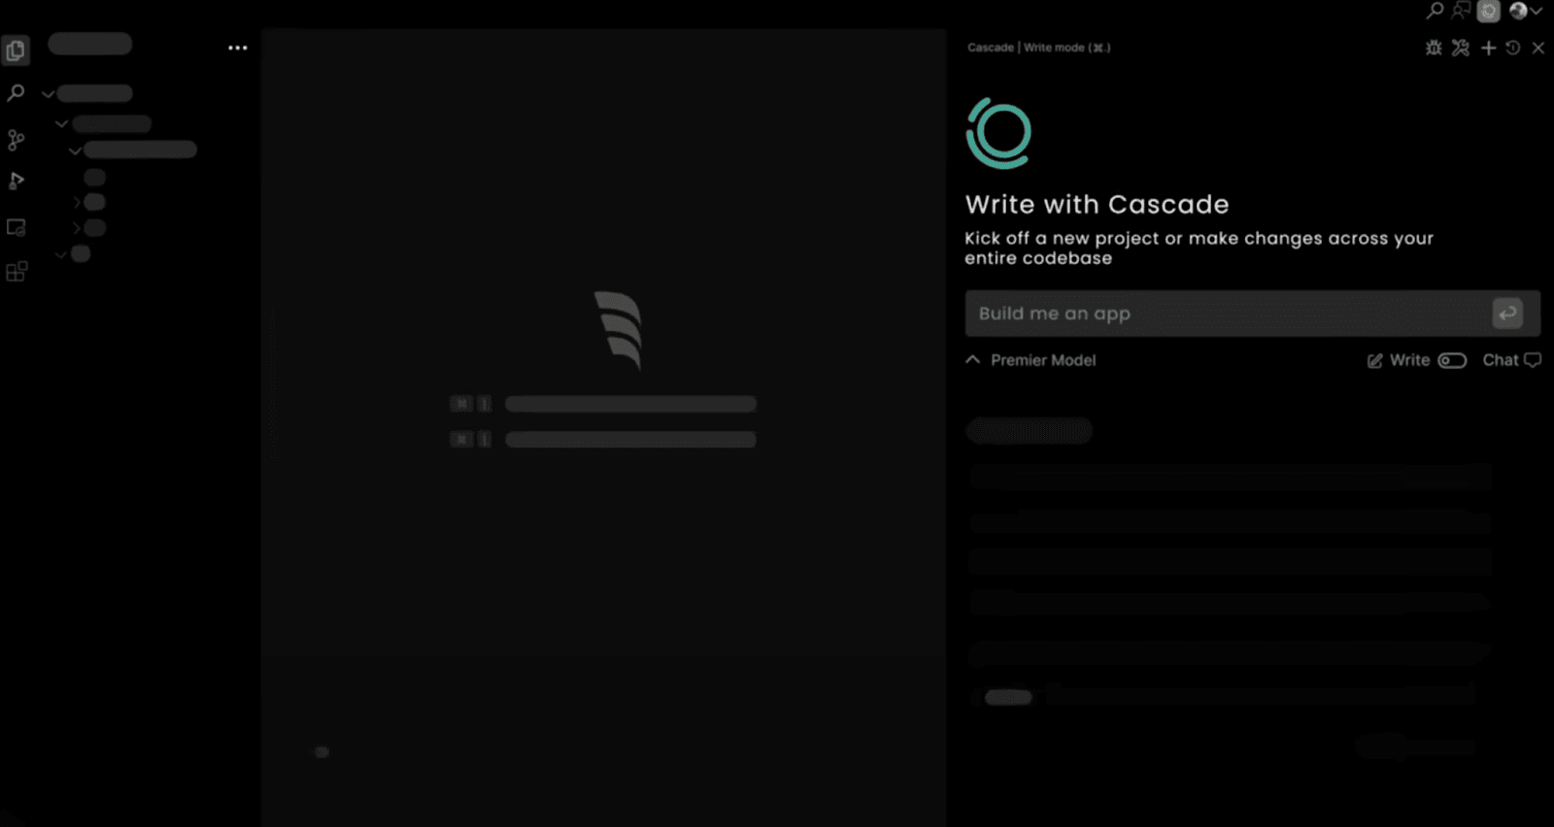The height and width of the screenshot is (827, 1554).
Task: Toggle the Write/Chat mode switch
Action: pos(1452,360)
